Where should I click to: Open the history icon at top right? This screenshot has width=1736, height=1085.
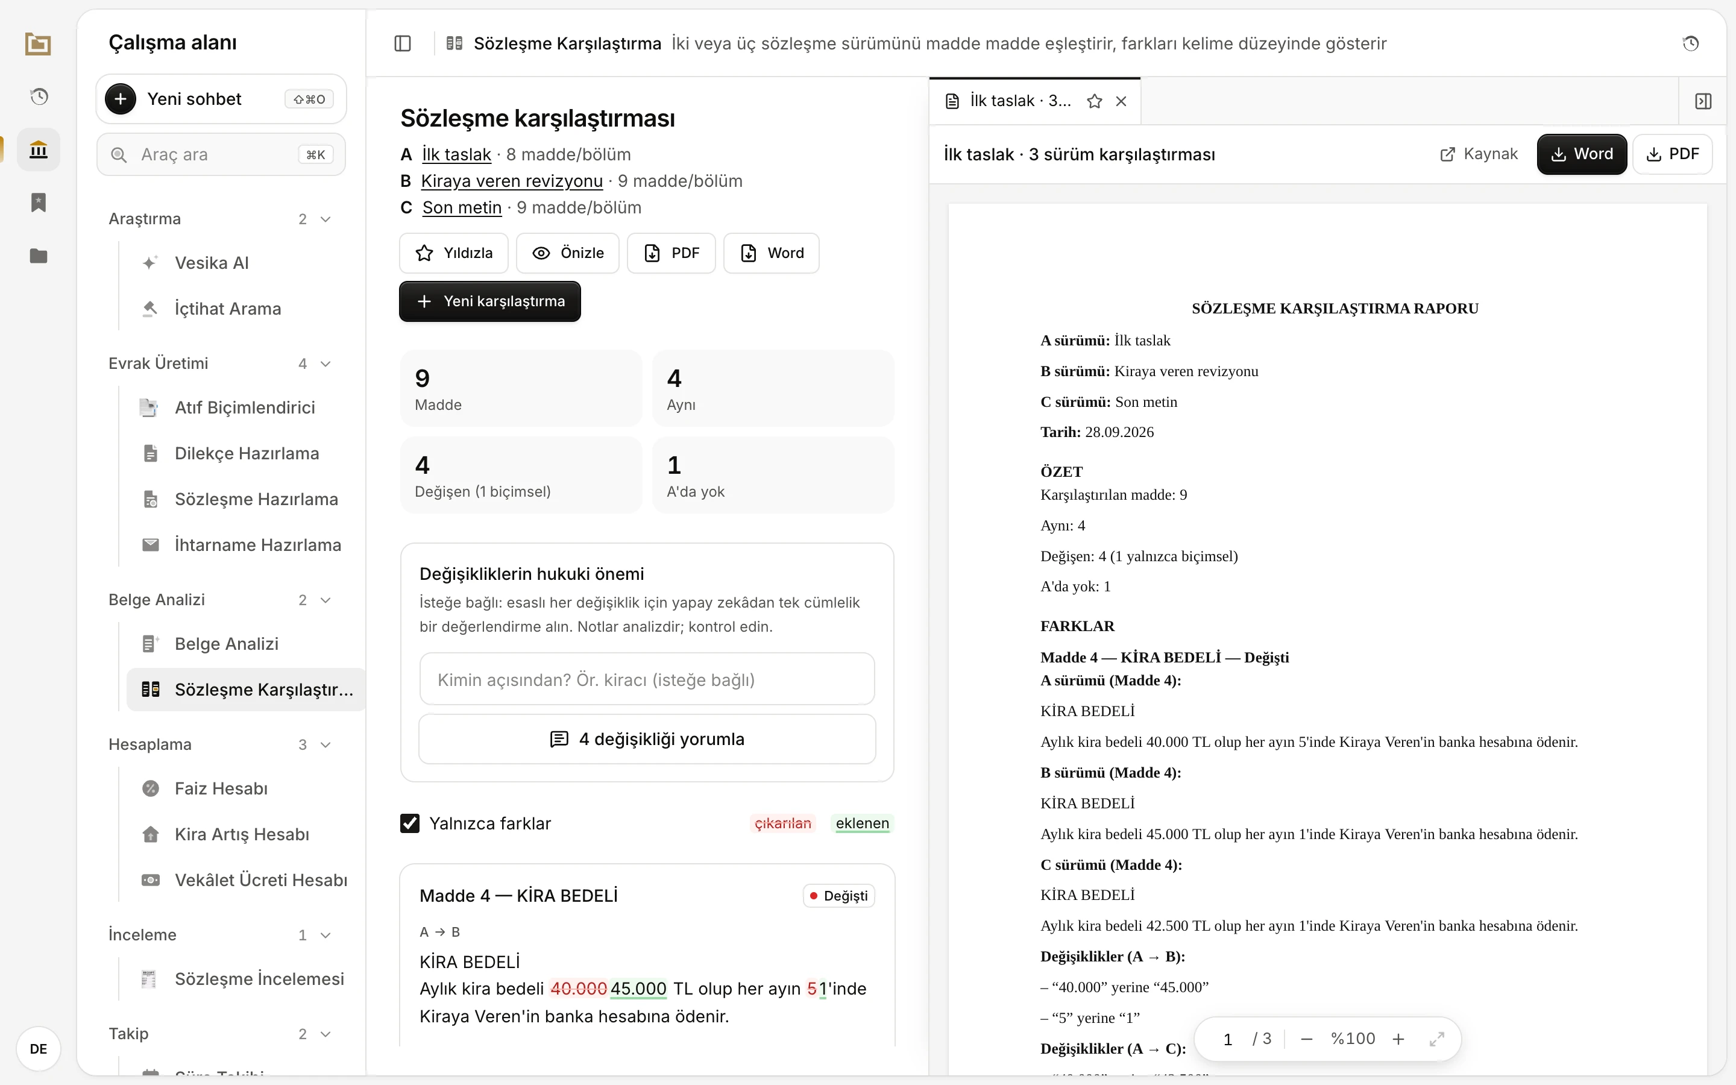1691,44
